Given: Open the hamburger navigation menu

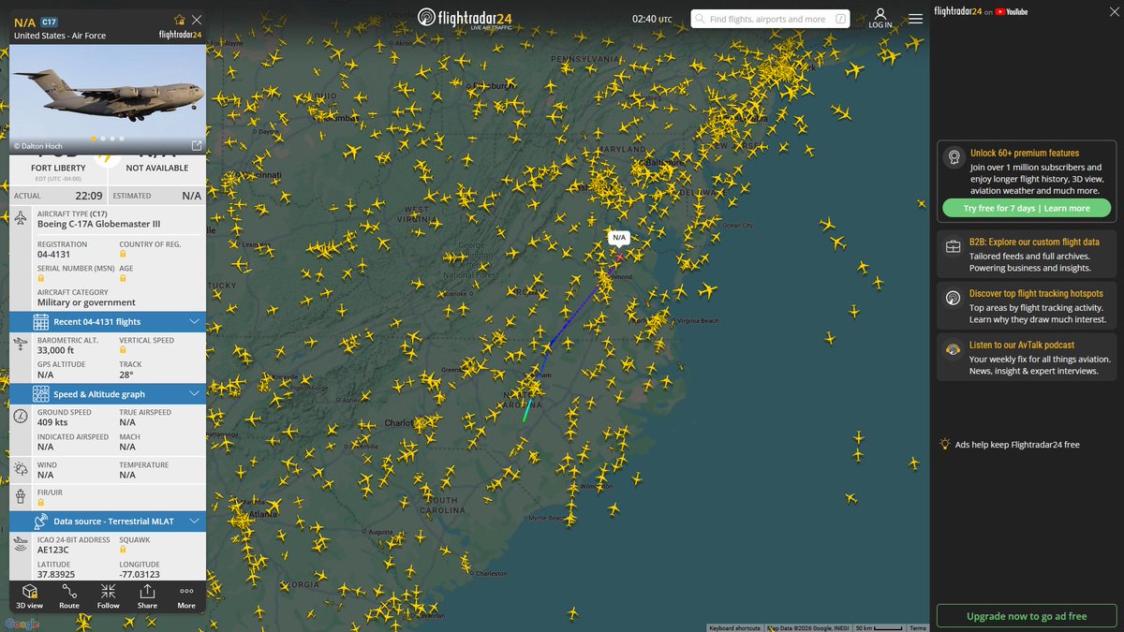Looking at the screenshot, I should pyautogui.click(x=915, y=18).
